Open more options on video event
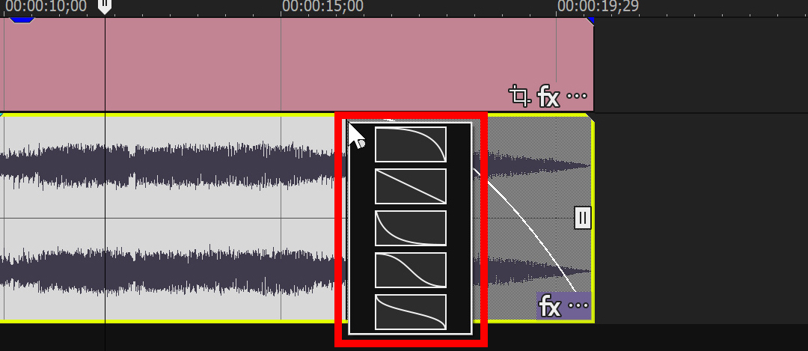808x351 pixels. (577, 96)
